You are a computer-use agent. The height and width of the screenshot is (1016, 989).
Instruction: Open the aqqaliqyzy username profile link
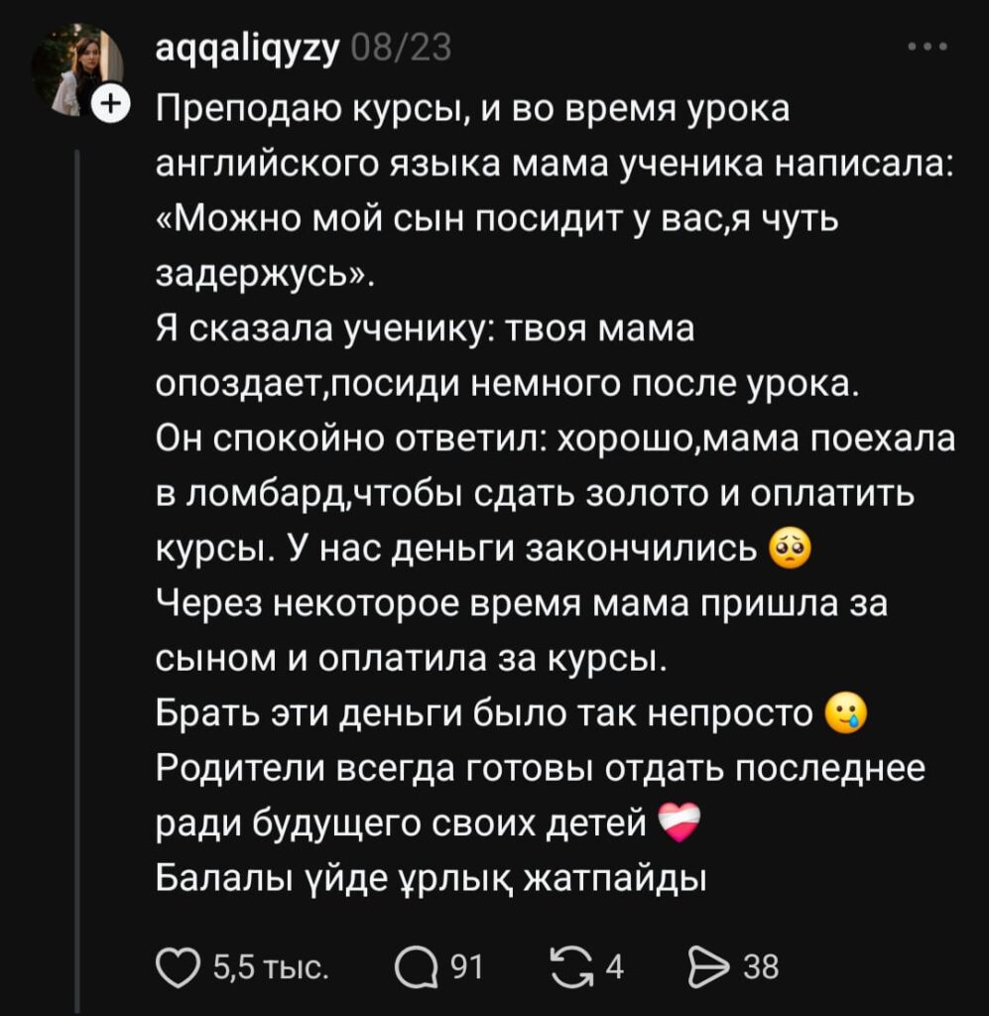point(249,48)
